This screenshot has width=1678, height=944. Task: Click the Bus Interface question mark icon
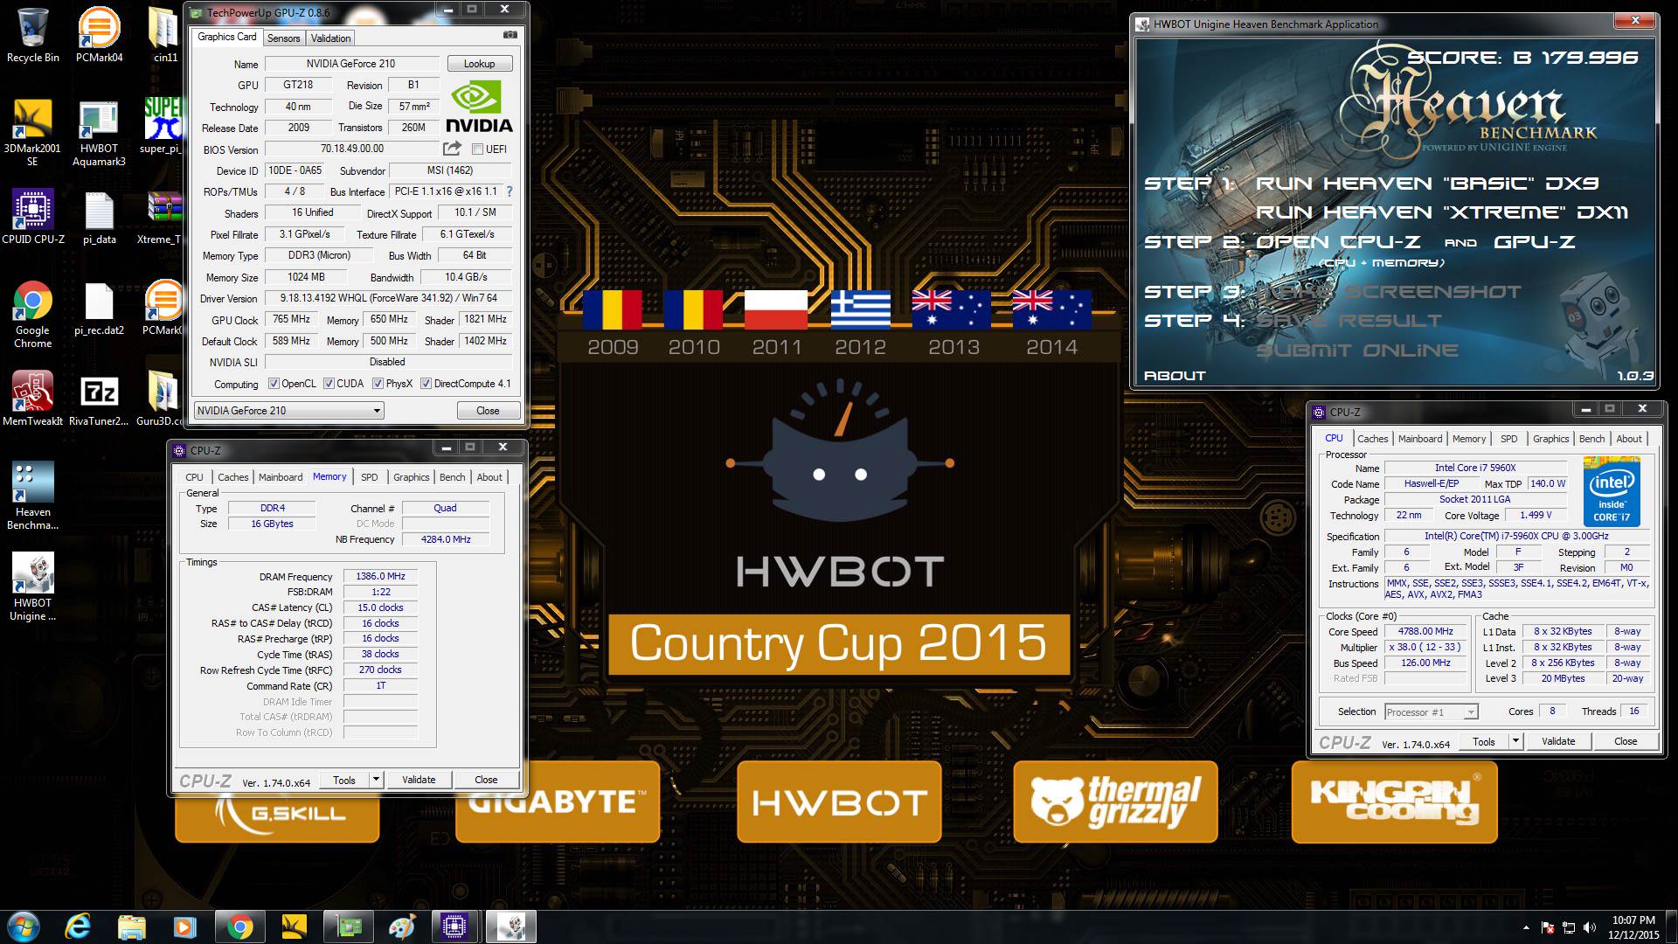coord(510,191)
